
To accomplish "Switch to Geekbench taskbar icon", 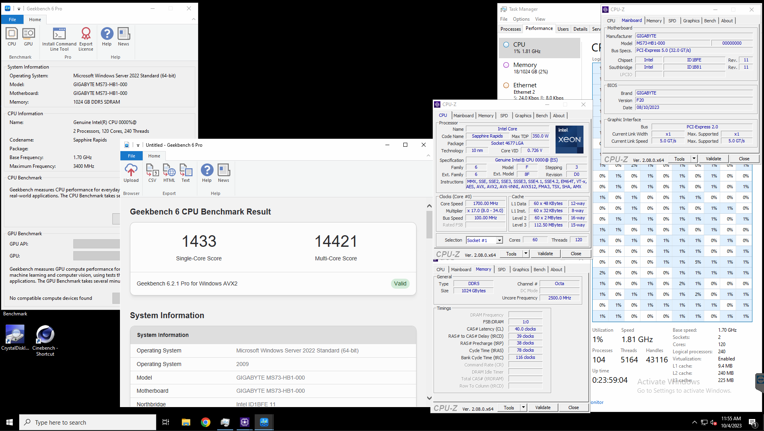I will [x=264, y=422].
